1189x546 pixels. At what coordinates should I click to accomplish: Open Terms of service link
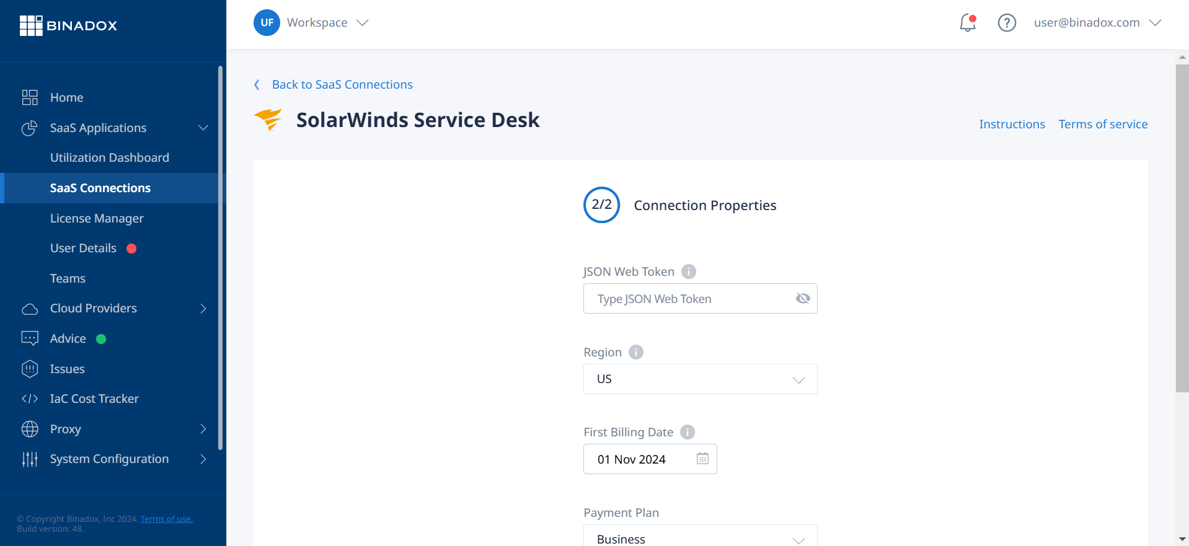[1103, 124]
